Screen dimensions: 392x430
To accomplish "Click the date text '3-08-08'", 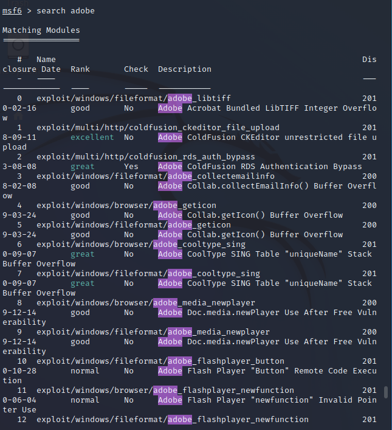I will pos(19,167).
